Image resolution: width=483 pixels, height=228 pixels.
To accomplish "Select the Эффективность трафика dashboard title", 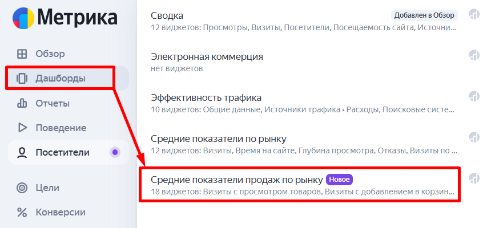I will coord(206,97).
